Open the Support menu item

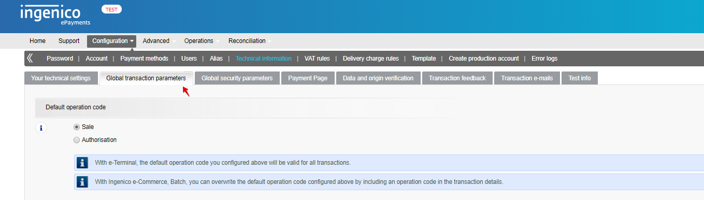click(69, 41)
